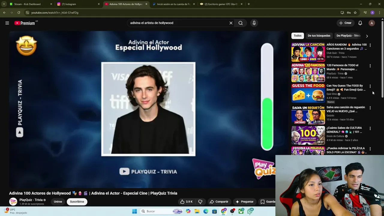
Task: Start voice search with the microphone icon
Action: tap(254, 23)
